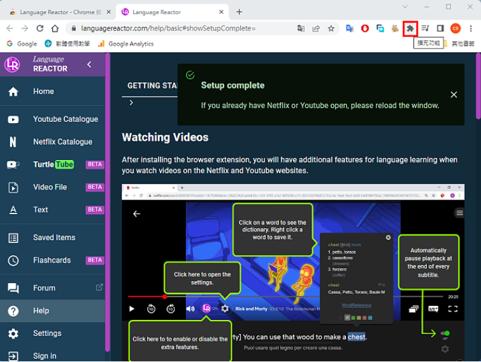Click the Flashcards clock icon
The width and height of the screenshot is (481, 362).
pyautogui.click(x=13, y=261)
